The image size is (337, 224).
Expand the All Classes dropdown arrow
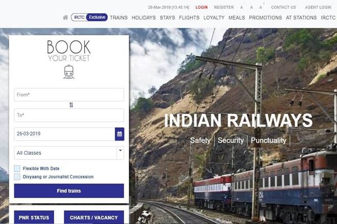[x=121, y=151]
